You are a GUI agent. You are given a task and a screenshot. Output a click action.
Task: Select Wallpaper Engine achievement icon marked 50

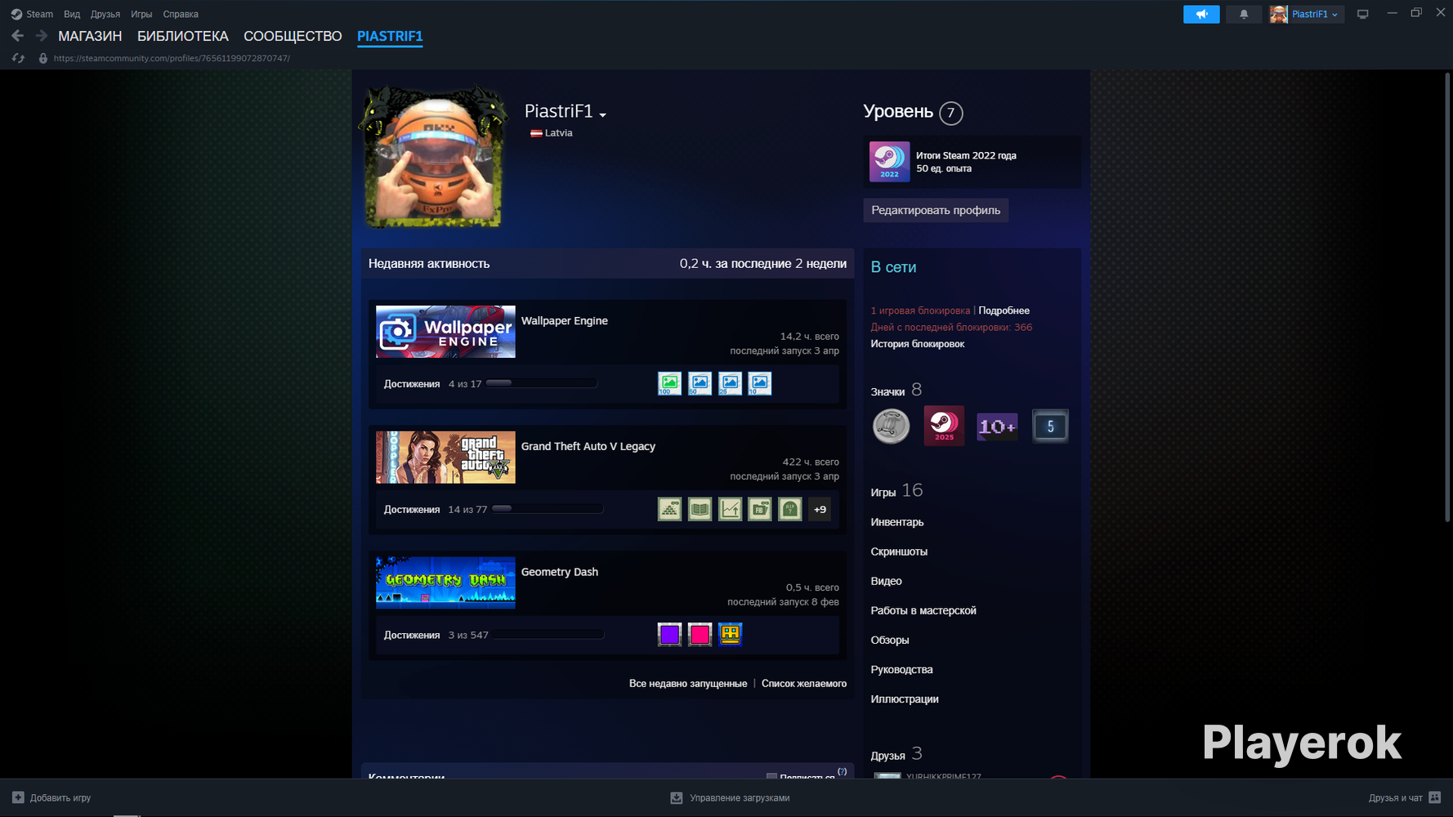(700, 383)
